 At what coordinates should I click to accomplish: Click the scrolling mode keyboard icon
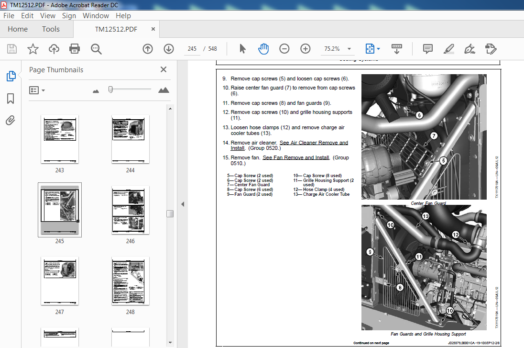(397, 49)
